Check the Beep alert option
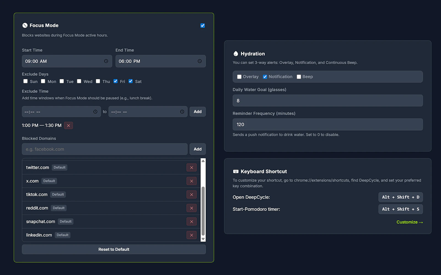Viewport: 441px width, 275px height. [x=299, y=77]
